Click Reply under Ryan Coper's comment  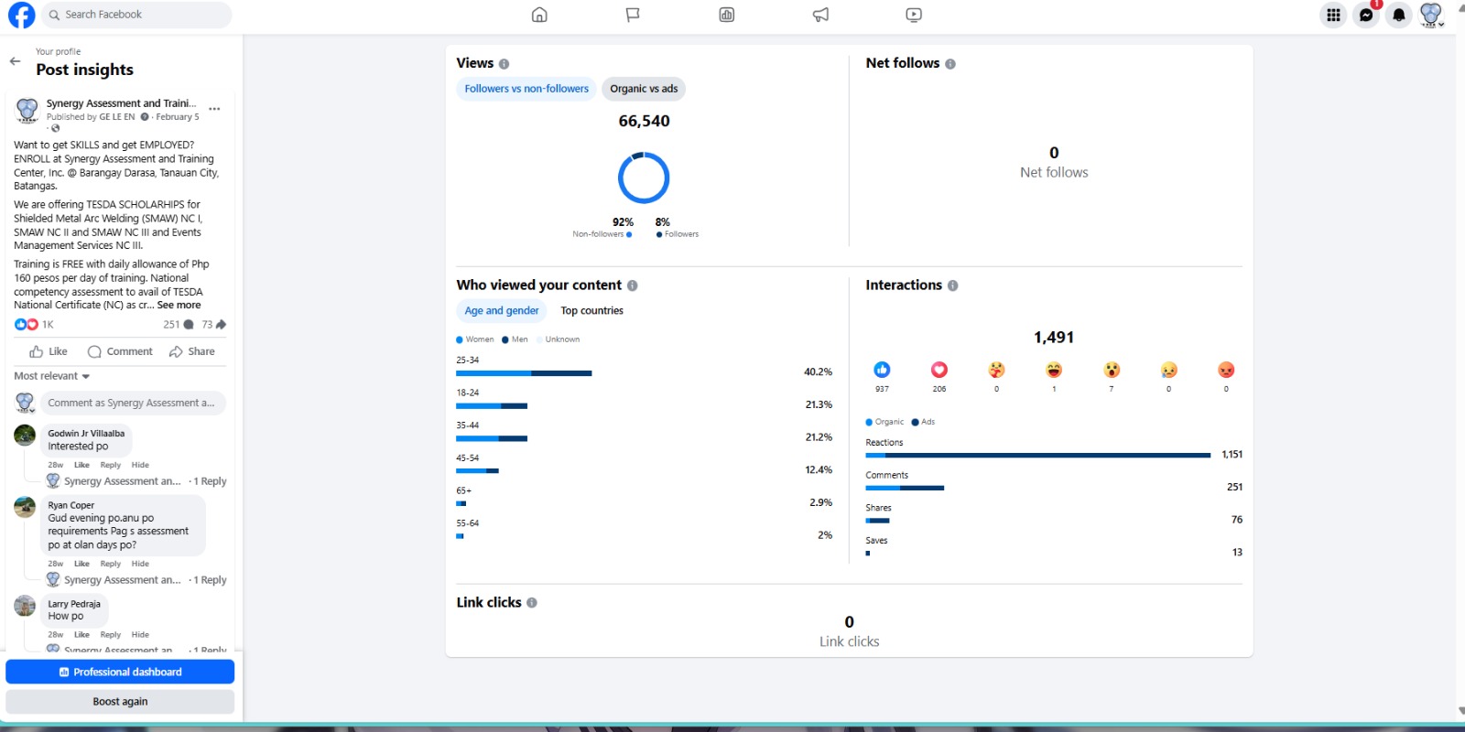click(111, 564)
